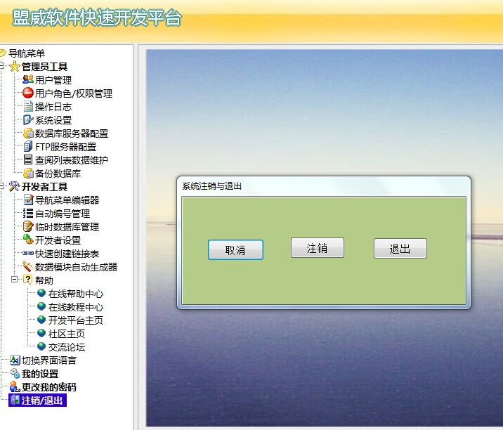This screenshot has height=430, width=503.
Task: Select 开发者设置 item
Action: click(x=58, y=240)
